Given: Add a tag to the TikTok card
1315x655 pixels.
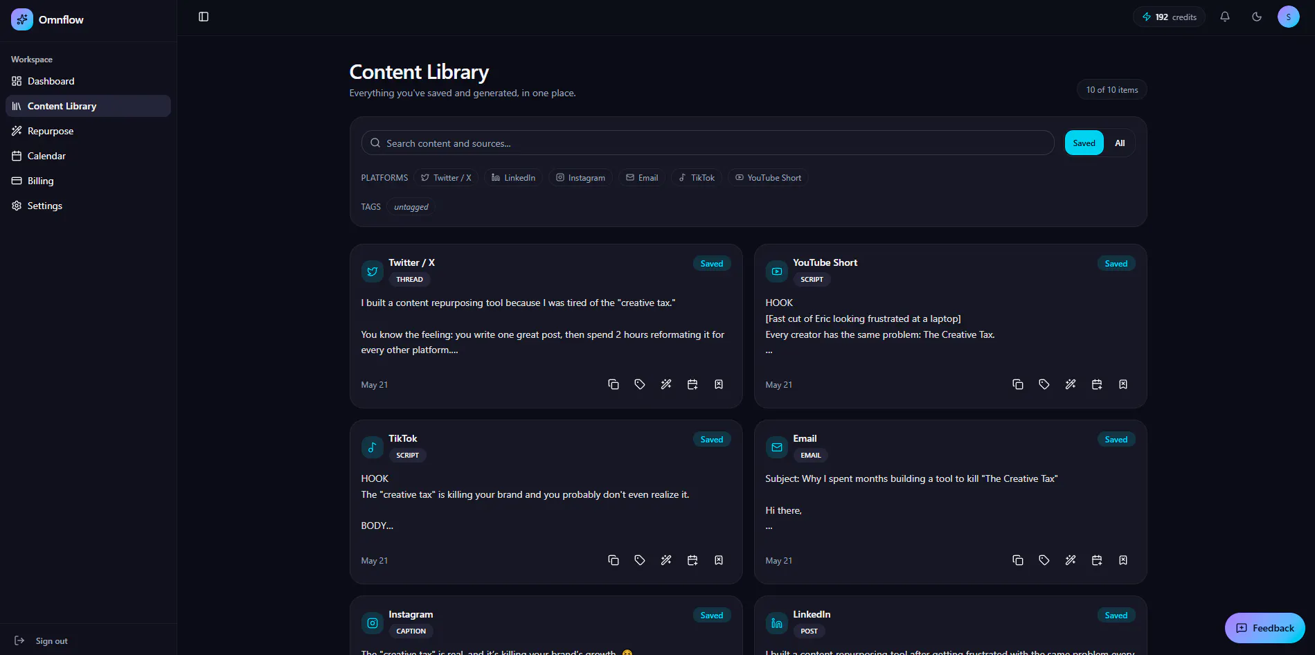Looking at the screenshot, I should [x=640, y=560].
